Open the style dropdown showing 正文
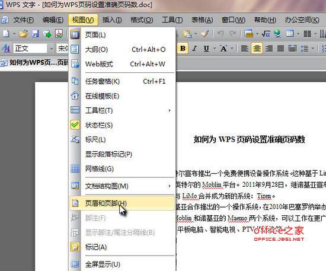This screenshot has height=271, width=326. [51, 49]
